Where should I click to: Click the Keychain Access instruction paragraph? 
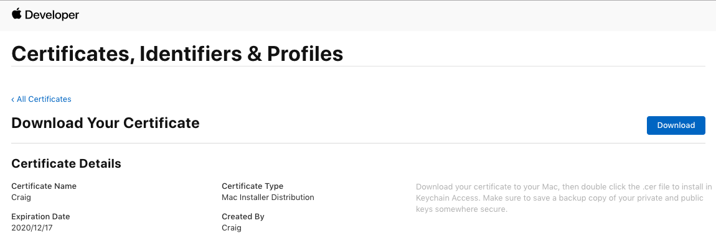(x=564, y=198)
